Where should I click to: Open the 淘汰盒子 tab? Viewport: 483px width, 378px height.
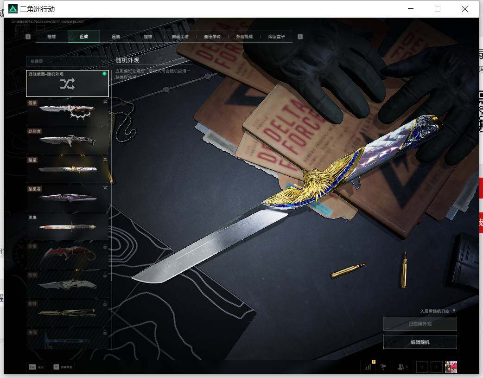[276, 37]
